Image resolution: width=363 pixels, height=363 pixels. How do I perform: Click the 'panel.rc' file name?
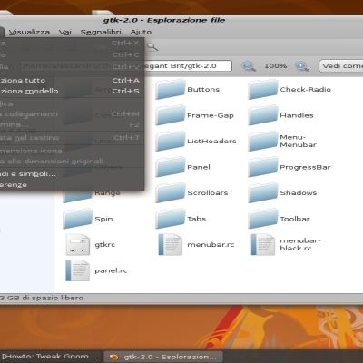[111, 270]
